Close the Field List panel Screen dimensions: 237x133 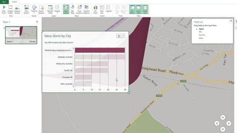tap(231, 21)
